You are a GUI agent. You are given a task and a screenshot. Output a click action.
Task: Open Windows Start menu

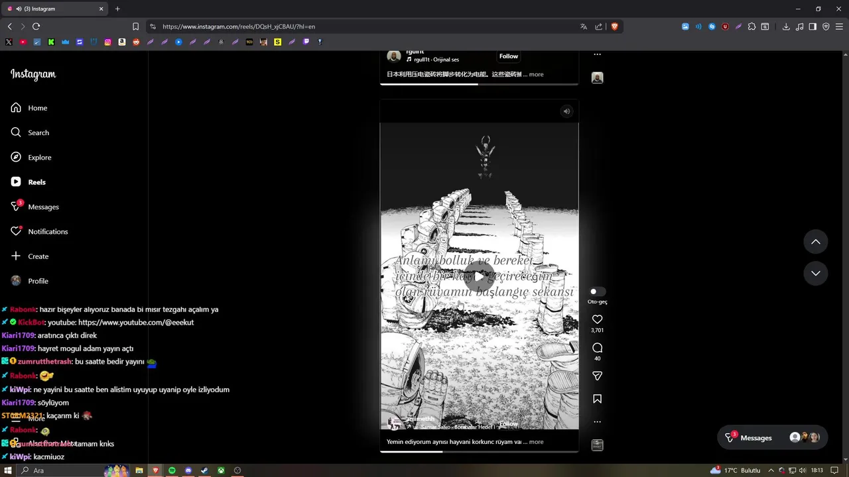tap(9, 470)
